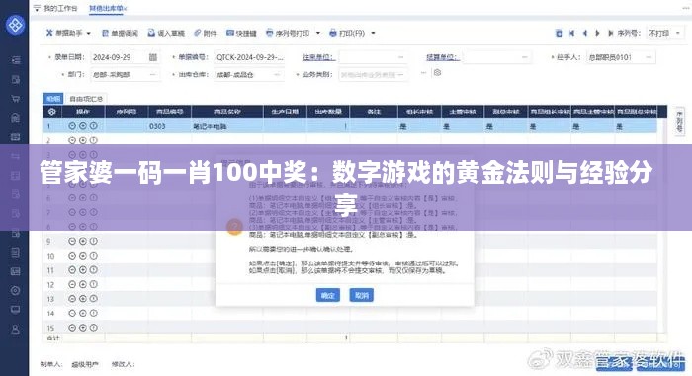Click the 往来单位 label link
This screenshot has height=376, width=692.
click(x=318, y=57)
